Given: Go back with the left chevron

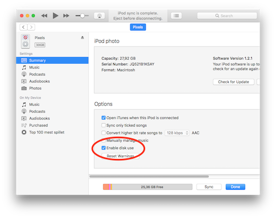Looking at the screenshot, I should coord(23,27).
